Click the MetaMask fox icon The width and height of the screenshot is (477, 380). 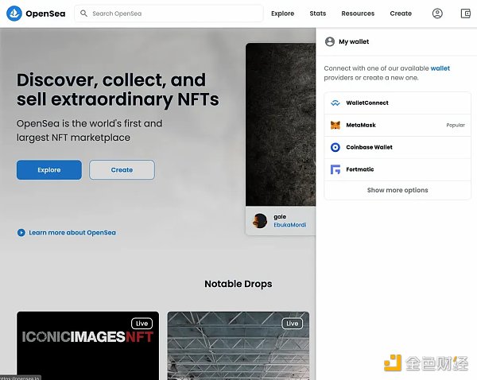335,125
